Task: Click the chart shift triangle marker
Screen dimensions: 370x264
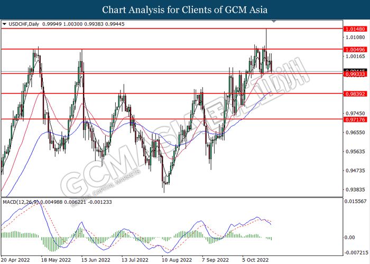Action: [274, 22]
